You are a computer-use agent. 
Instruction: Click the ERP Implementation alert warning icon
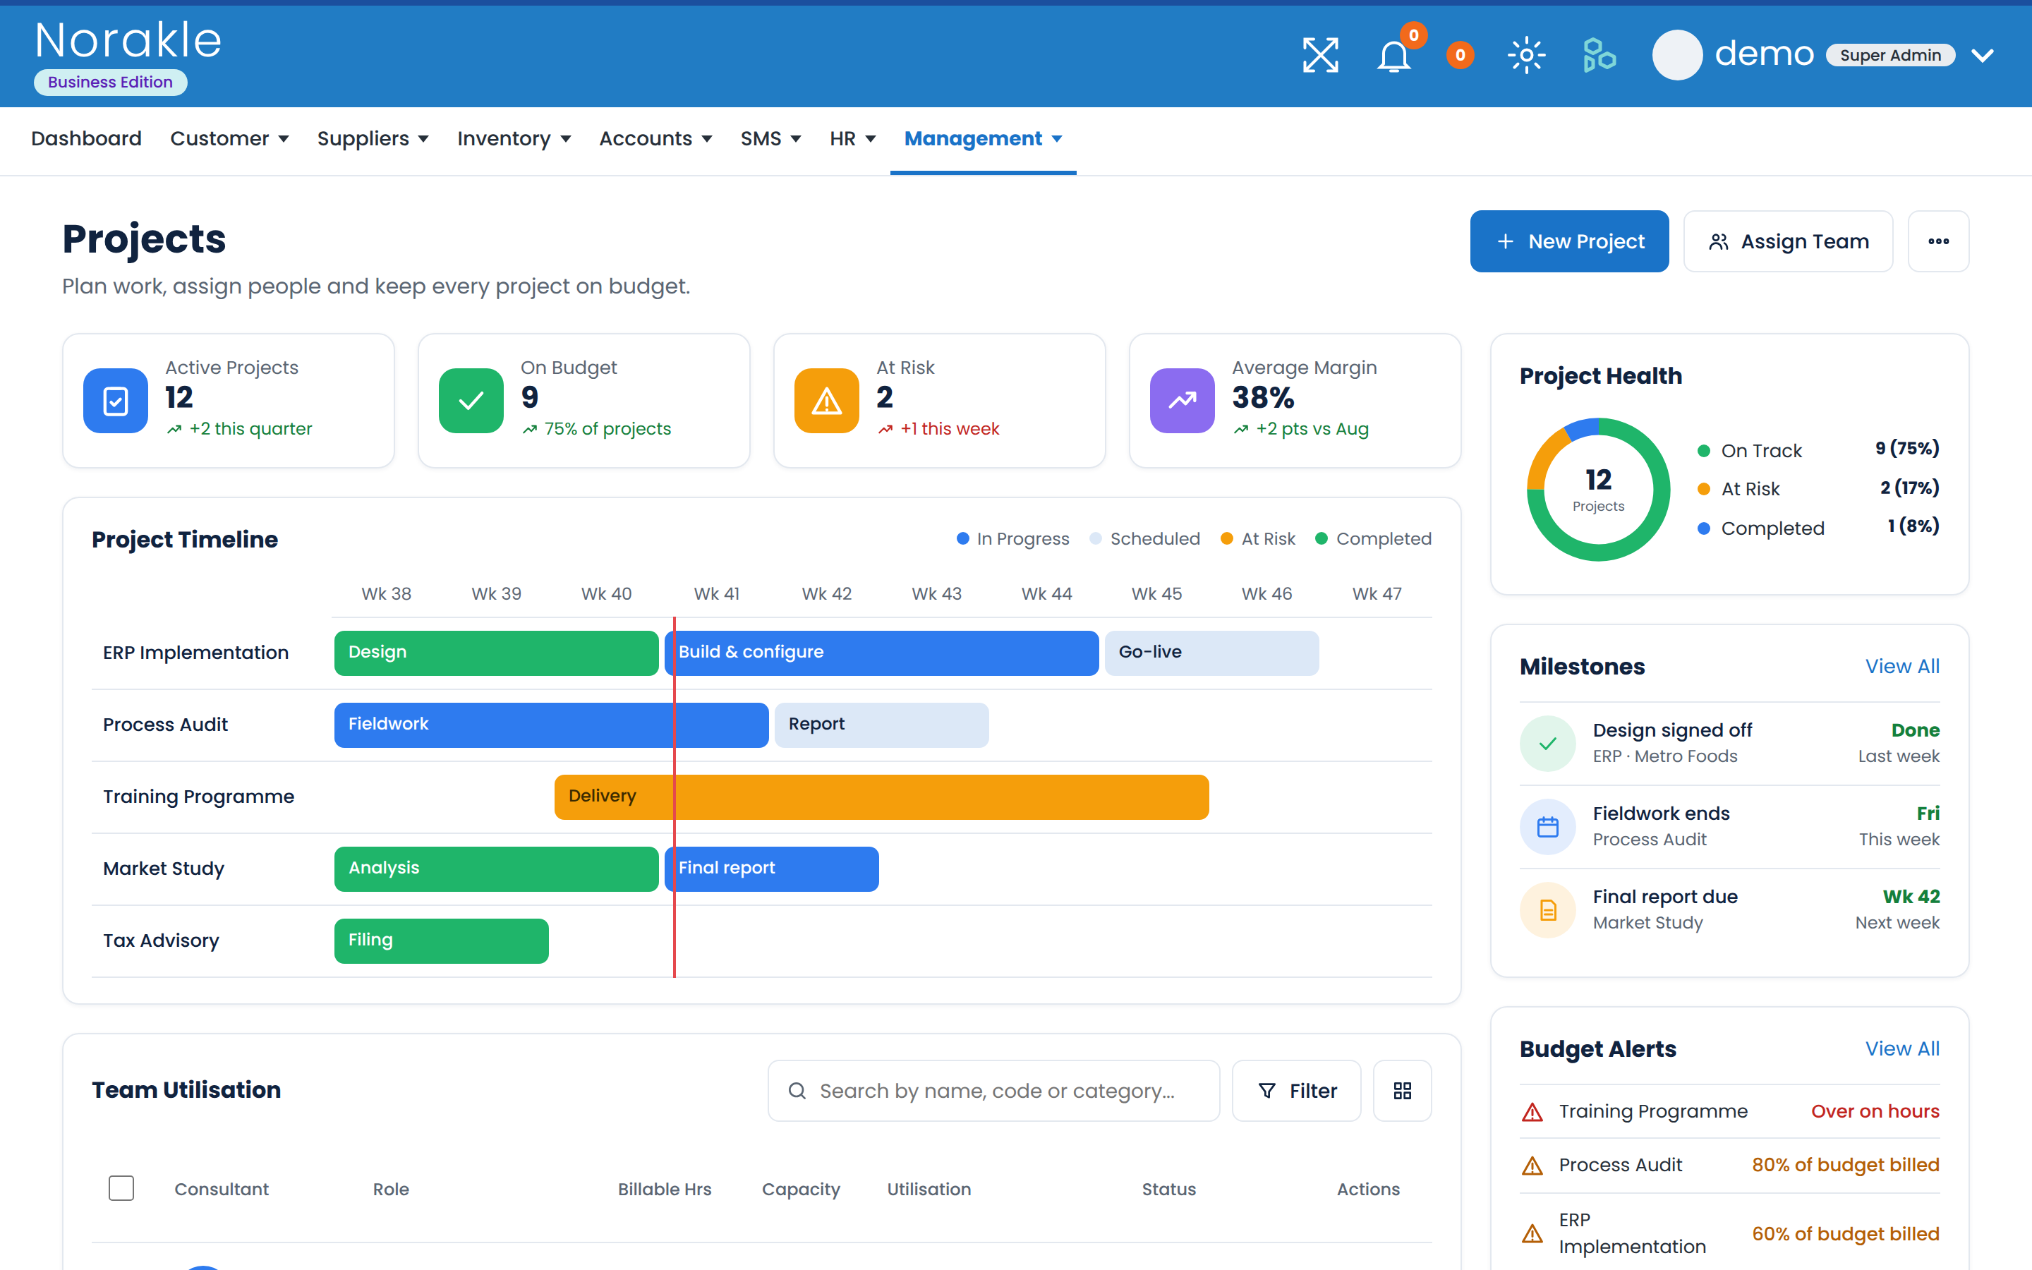1532,1233
